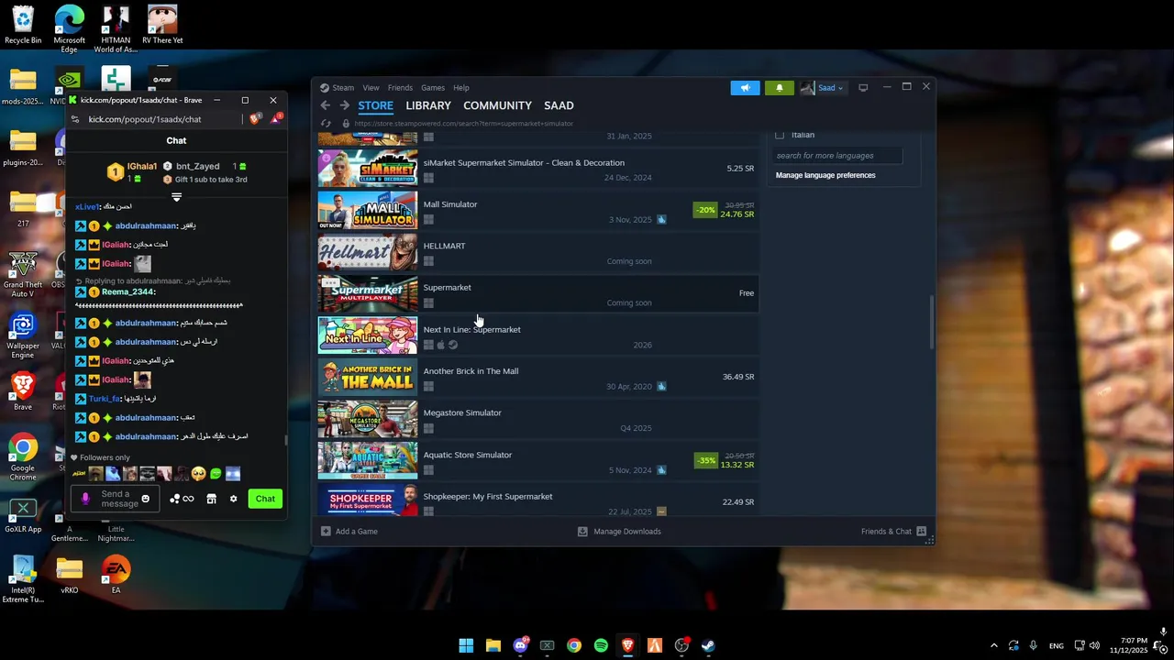Go forward with Steam's forward arrow
The image size is (1174, 660).
(344, 105)
